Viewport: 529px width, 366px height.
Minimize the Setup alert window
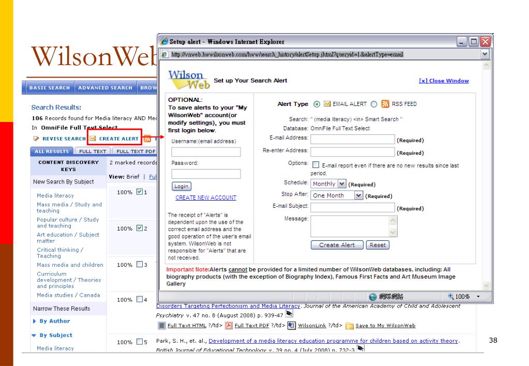462,41
